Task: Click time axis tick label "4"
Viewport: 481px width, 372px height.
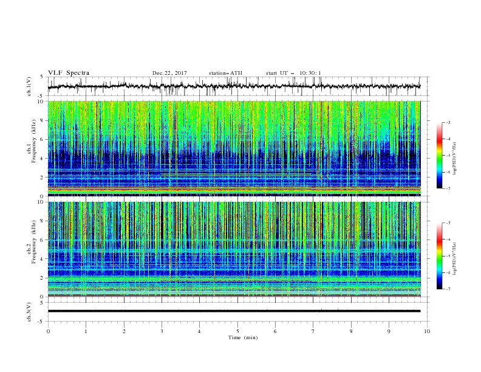Action: [200, 331]
